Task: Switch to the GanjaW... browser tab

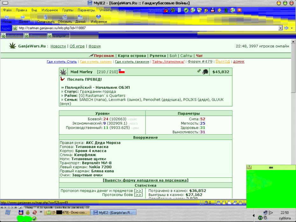Action: pos(59,36)
